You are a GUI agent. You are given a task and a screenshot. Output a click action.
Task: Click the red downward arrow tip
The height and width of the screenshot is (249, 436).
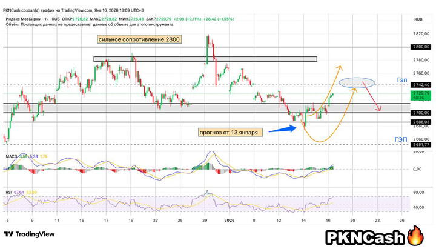point(380,110)
